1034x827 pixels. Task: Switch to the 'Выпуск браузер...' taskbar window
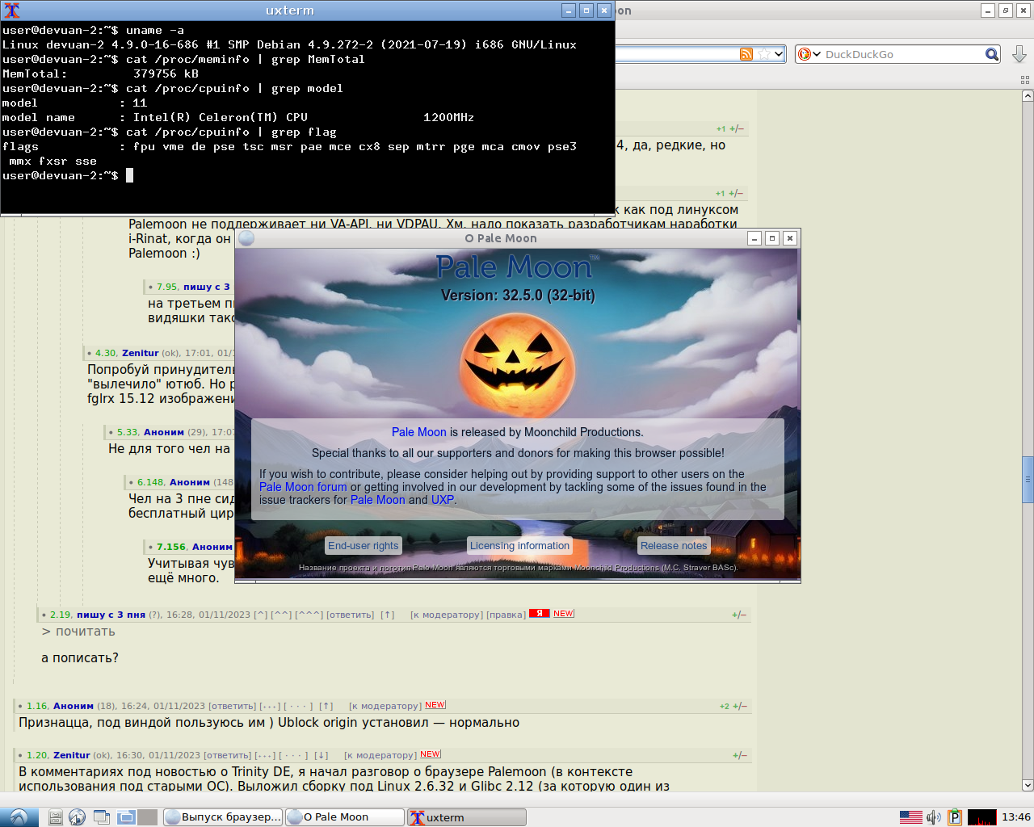pyautogui.click(x=223, y=817)
